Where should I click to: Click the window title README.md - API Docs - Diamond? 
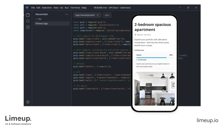tap(112, 8)
